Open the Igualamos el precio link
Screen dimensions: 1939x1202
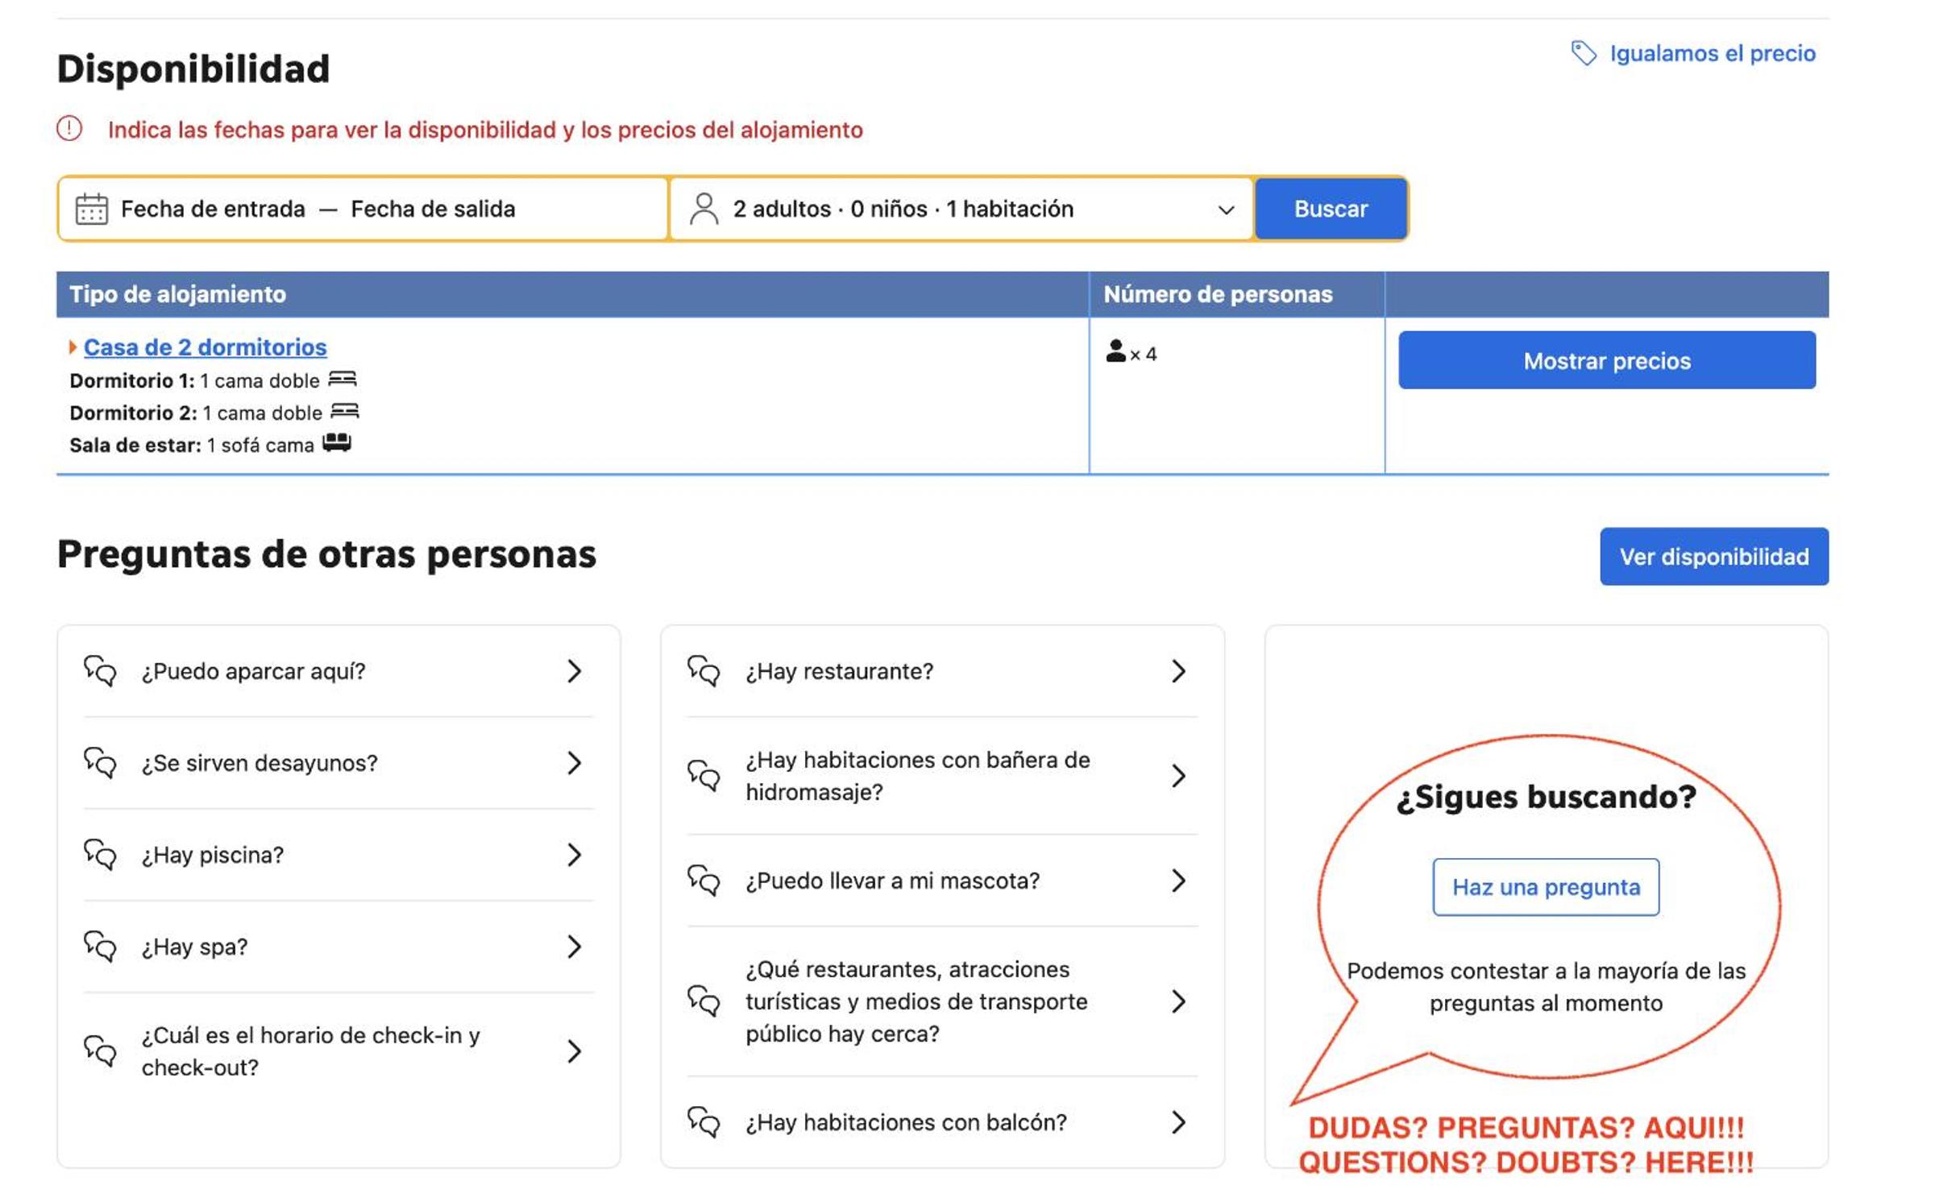tap(1712, 53)
